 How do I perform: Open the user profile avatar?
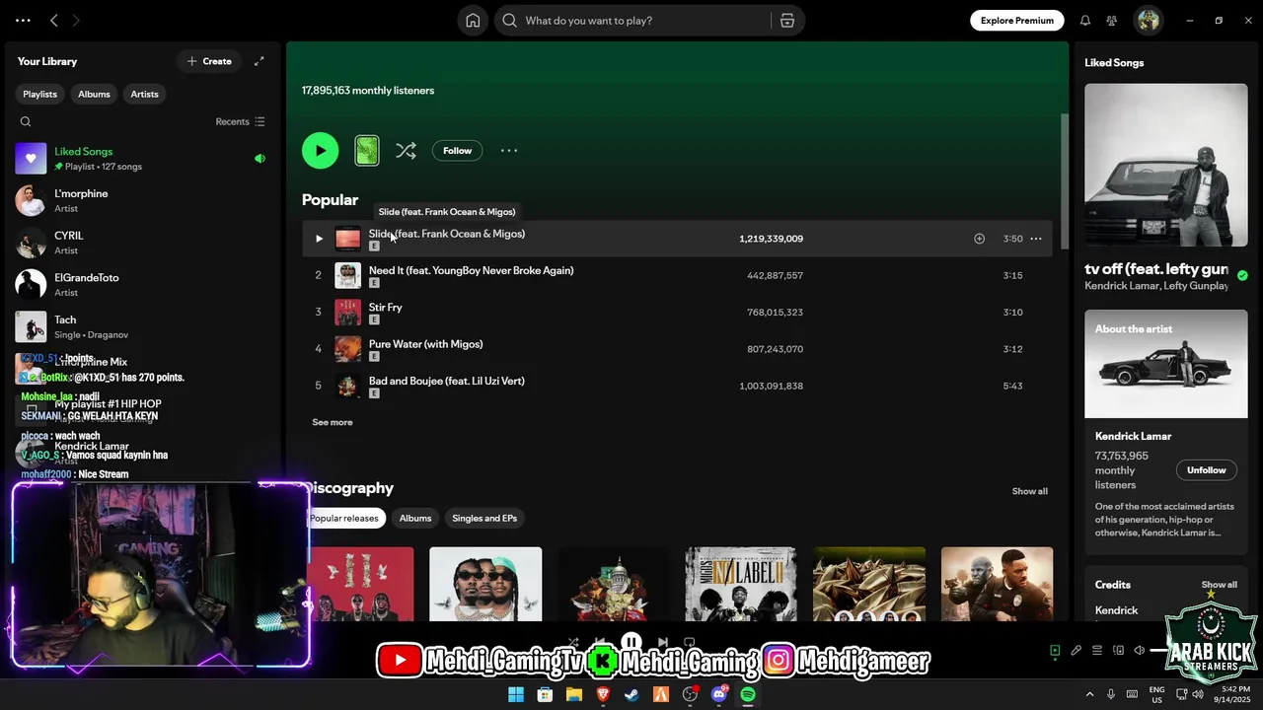(1148, 20)
